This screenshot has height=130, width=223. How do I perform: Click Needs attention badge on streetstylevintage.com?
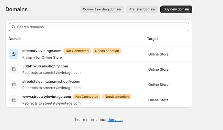(x=107, y=51)
